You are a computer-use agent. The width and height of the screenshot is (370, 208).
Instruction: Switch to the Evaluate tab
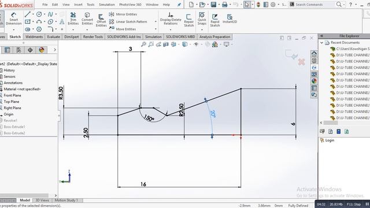coord(54,37)
